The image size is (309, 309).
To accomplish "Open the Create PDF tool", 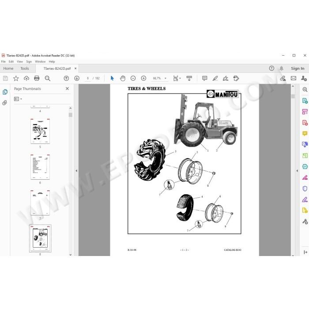I will click(x=305, y=123).
